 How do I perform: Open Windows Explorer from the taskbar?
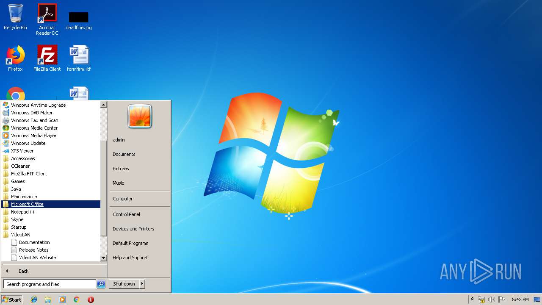click(48, 299)
